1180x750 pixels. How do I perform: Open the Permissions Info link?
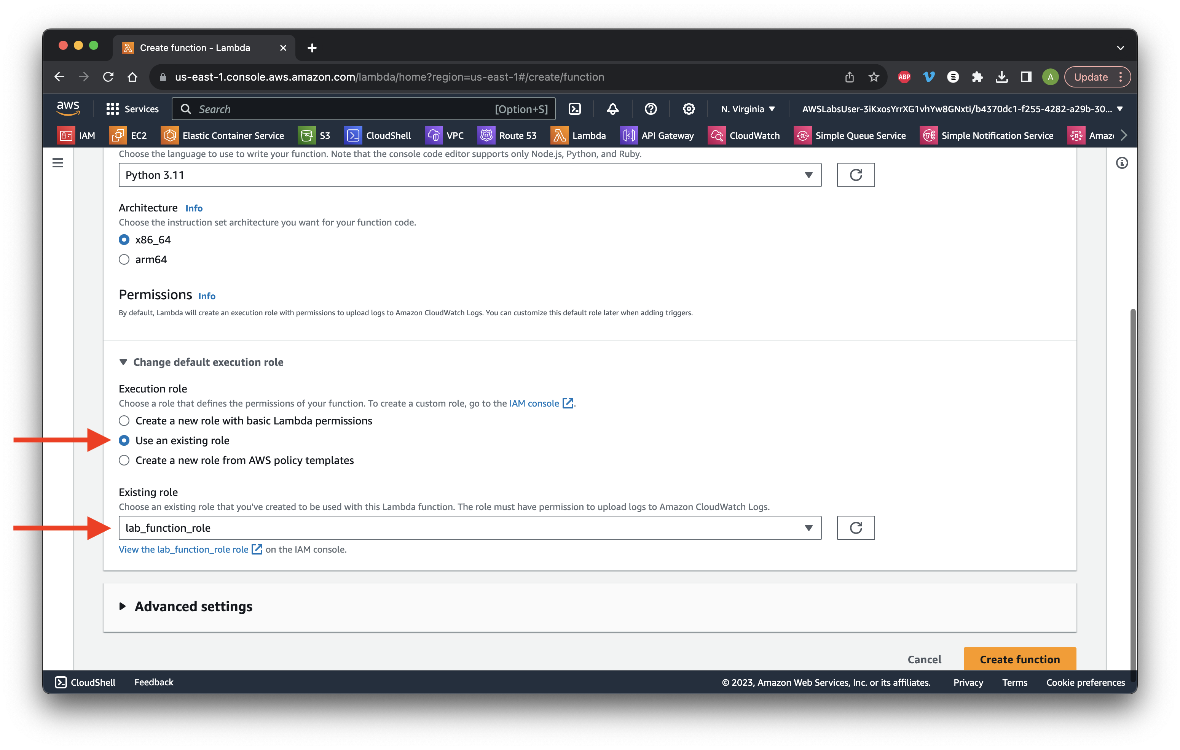click(x=207, y=296)
